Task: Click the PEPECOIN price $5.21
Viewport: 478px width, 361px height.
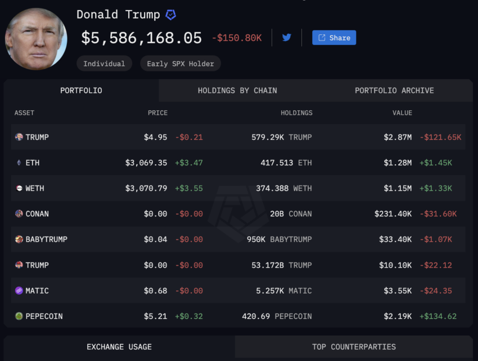Action: [x=155, y=317]
